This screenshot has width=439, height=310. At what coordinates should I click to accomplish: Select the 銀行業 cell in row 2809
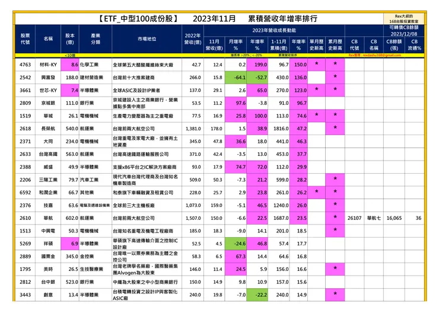pyautogui.click(x=96, y=103)
